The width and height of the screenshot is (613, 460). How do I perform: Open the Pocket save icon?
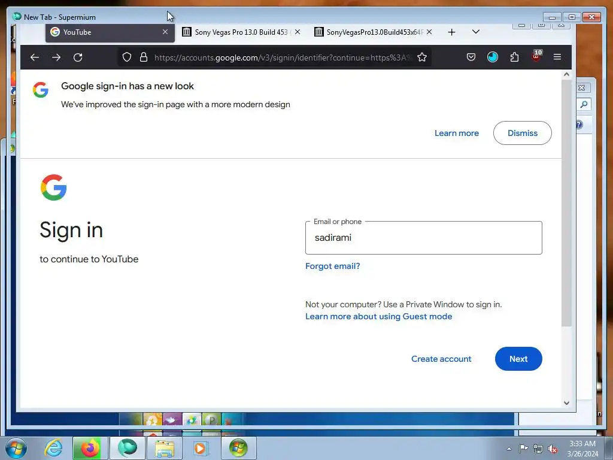point(471,57)
